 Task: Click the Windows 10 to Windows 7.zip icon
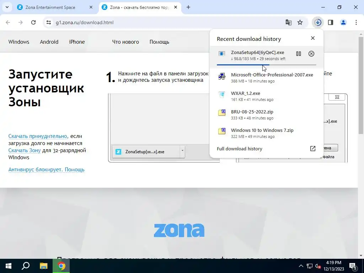point(222,131)
